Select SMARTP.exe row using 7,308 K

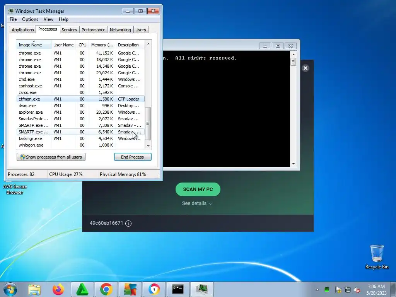click(x=80, y=125)
